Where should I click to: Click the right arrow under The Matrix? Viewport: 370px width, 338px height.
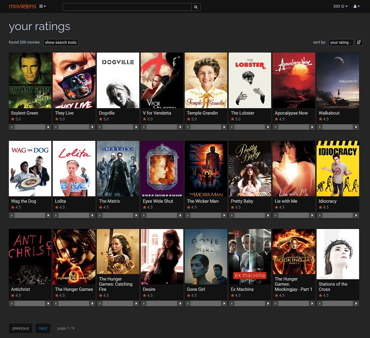[136, 215]
